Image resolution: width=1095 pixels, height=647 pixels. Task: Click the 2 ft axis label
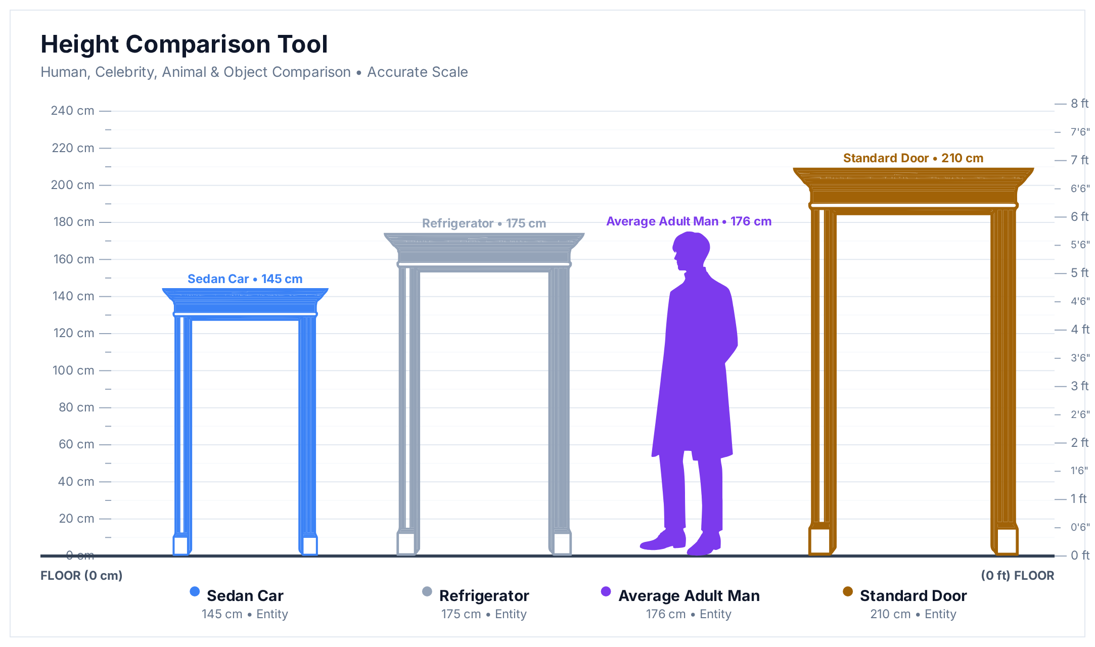pos(1080,443)
